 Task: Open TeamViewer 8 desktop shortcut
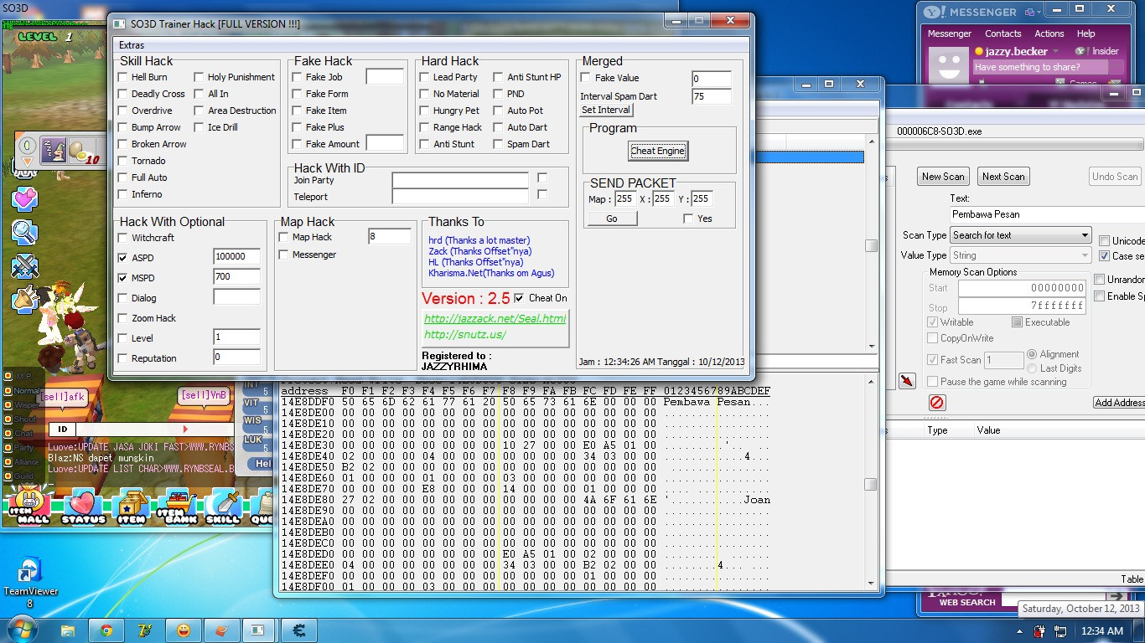coord(29,583)
